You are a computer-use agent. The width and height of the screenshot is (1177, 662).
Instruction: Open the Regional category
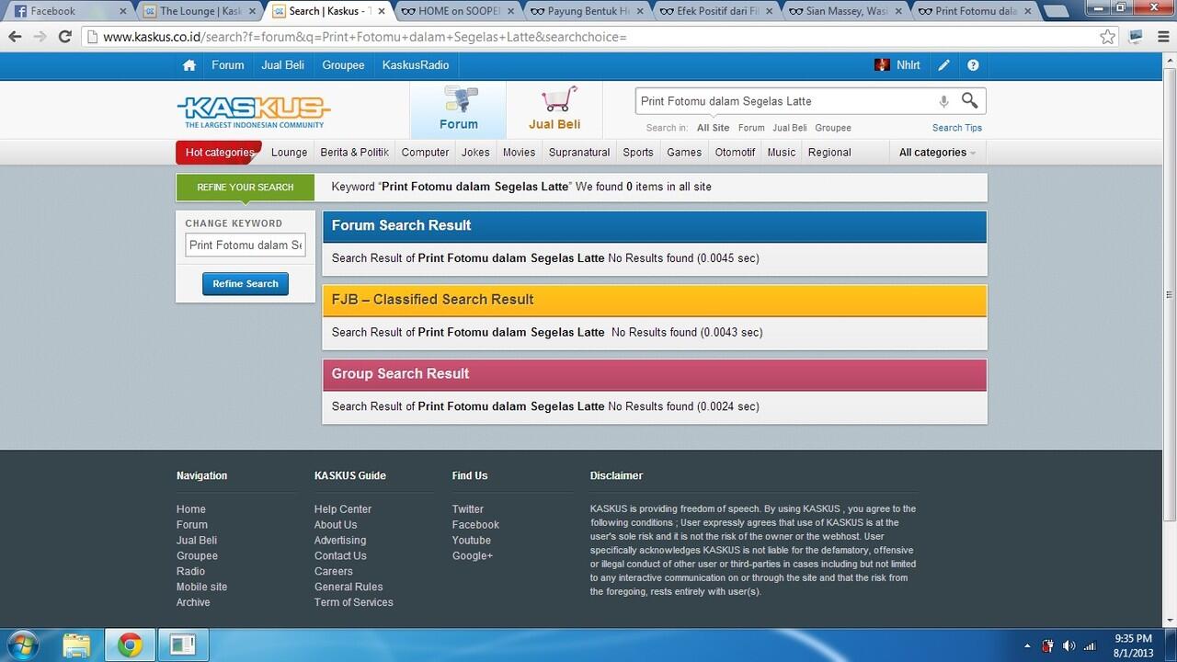coord(829,153)
